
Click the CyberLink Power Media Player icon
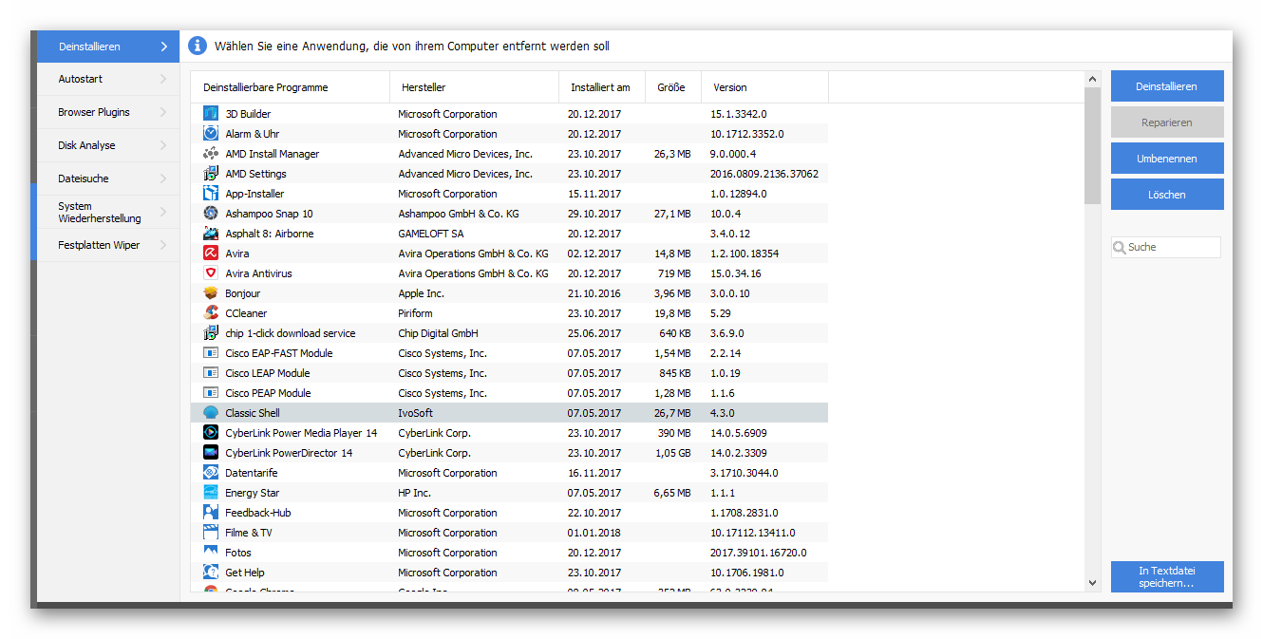click(x=211, y=433)
